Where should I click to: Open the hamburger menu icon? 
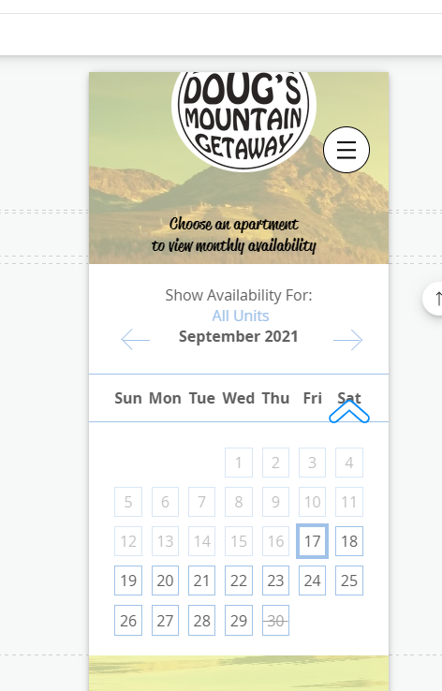(346, 150)
